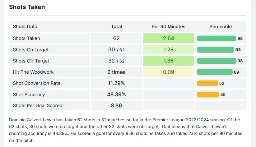Click the "Percentile" column header

pos(221,27)
